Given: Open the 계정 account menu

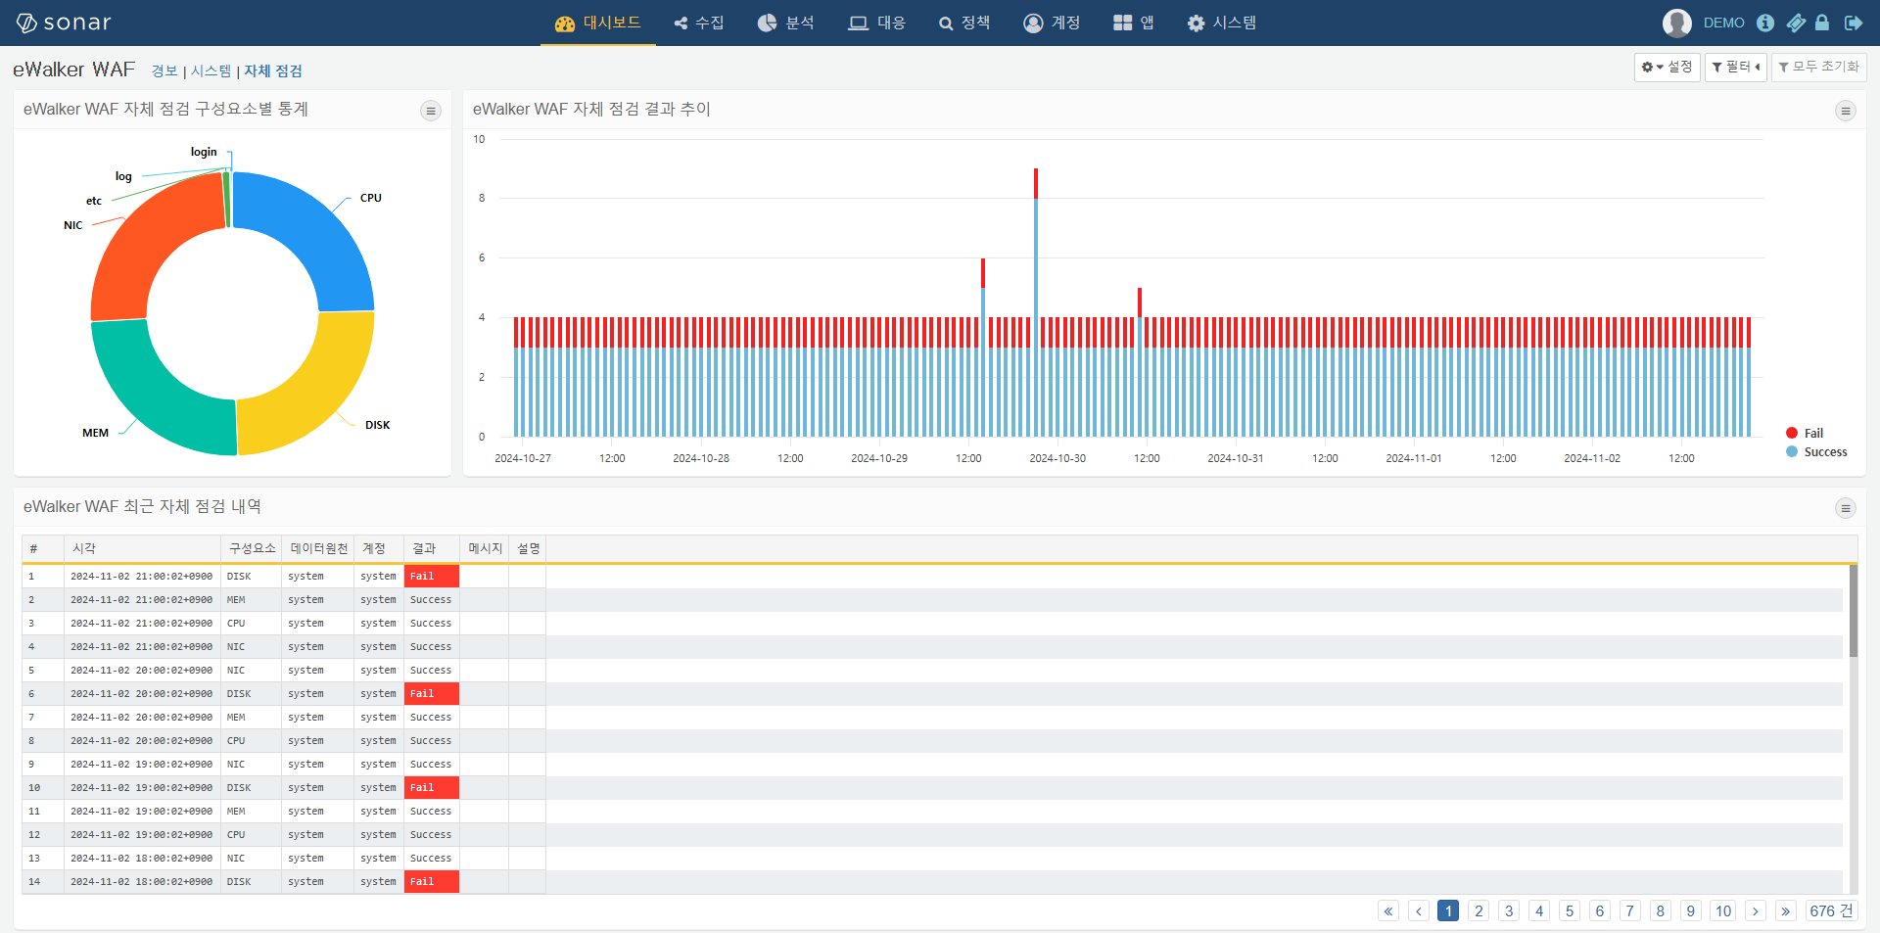Looking at the screenshot, I should coord(1052,23).
